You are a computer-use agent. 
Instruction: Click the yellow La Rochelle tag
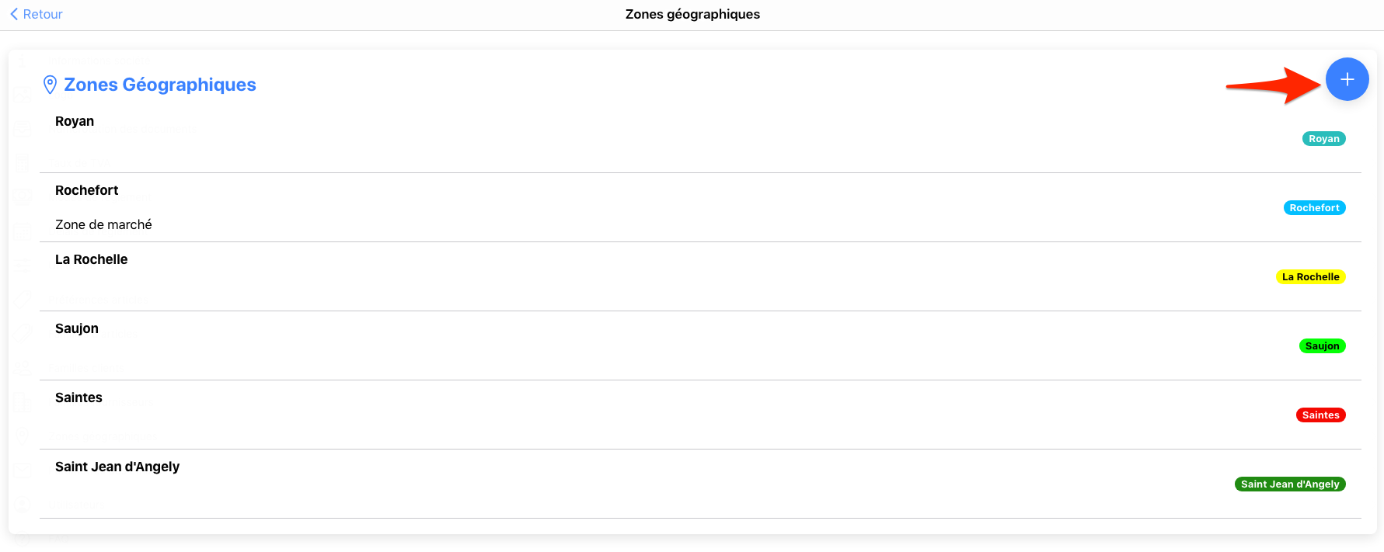pos(1310,277)
